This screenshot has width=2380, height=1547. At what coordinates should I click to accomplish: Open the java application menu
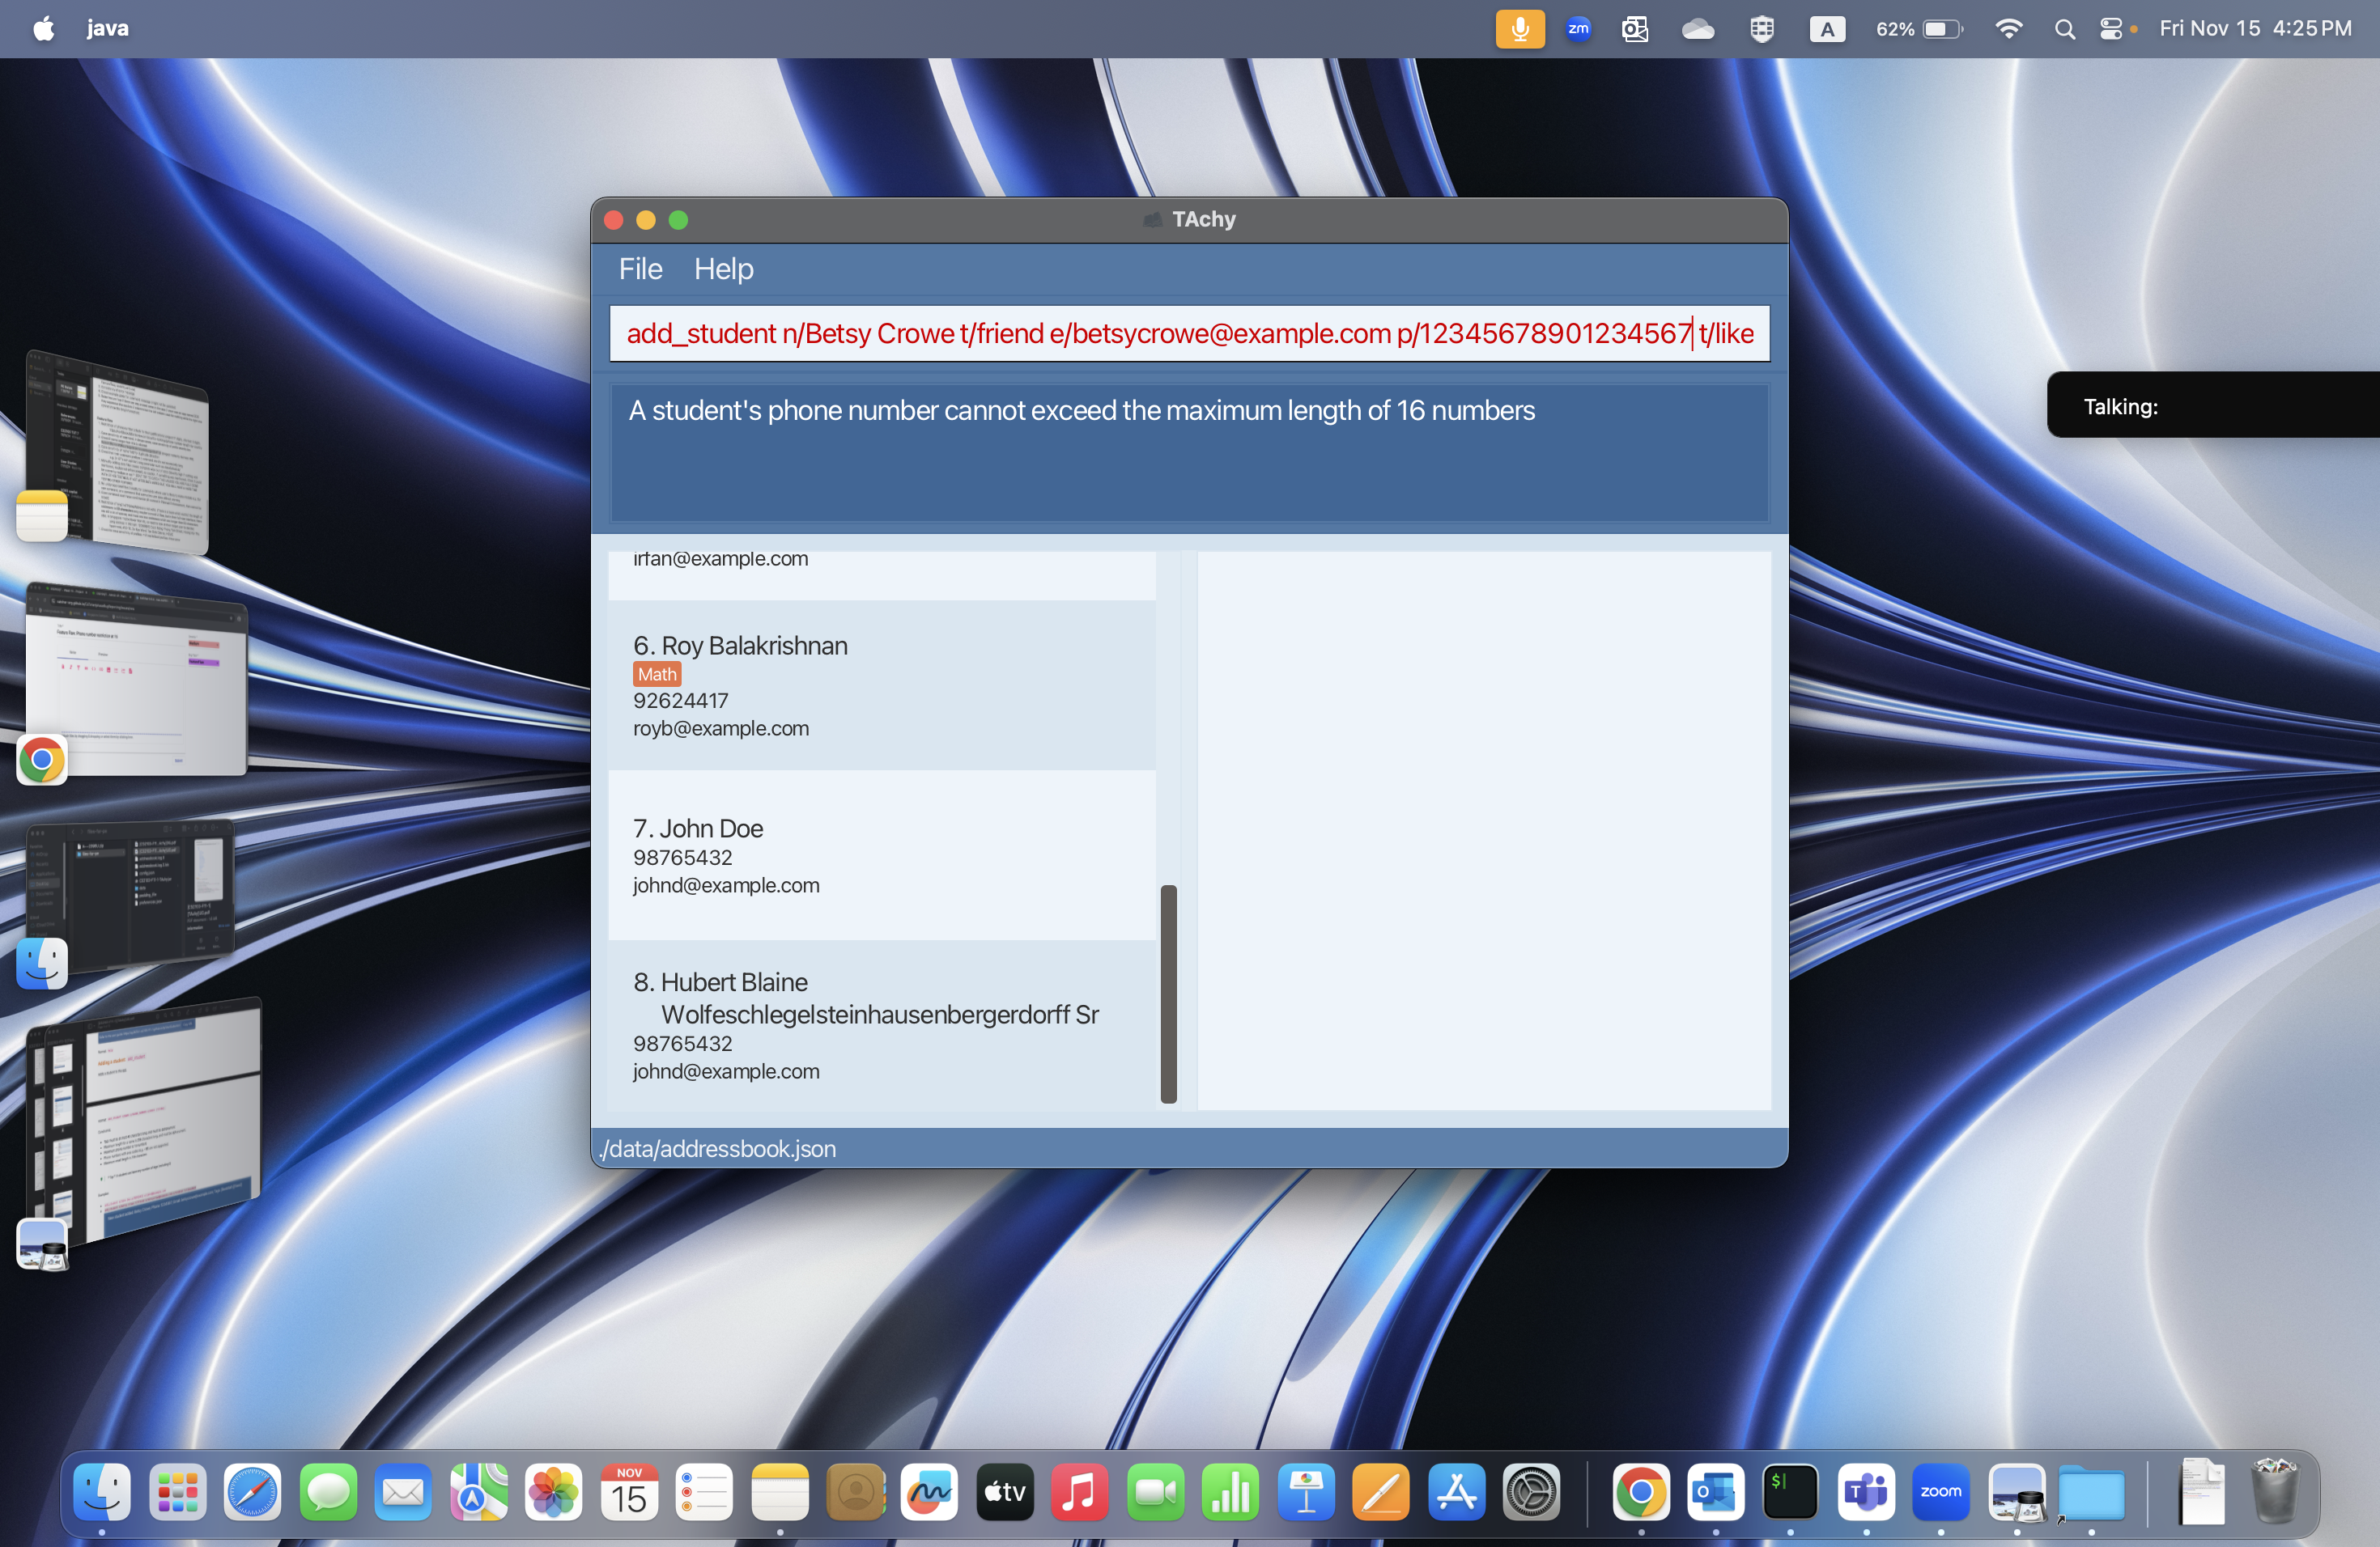pyautogui.click(x=107, y=28)
